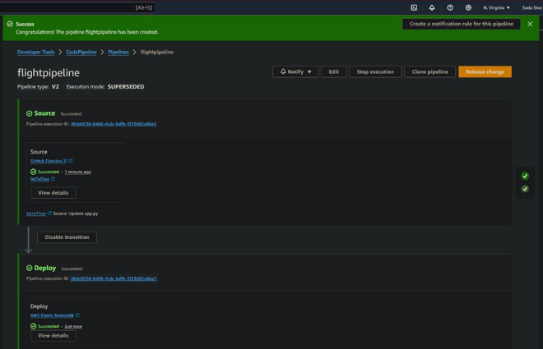Open Source stage pipeline execution ID link
The height and width of the screenshot is (349, 543).
(x=114, y=124)
